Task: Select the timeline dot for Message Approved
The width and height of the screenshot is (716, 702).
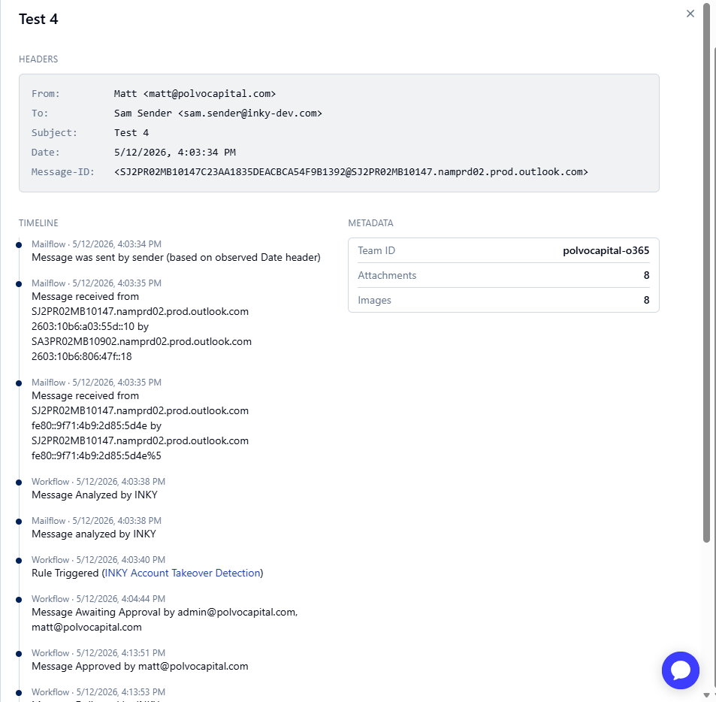Action: (19, 654)
